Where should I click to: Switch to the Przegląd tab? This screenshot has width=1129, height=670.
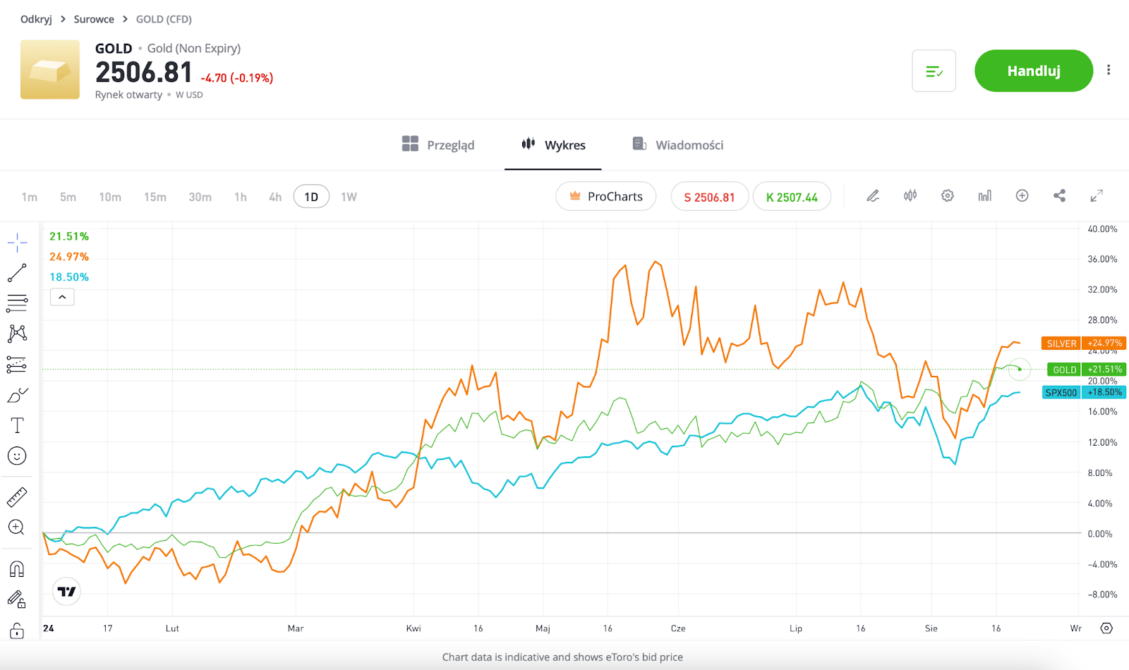click(438, 145)
